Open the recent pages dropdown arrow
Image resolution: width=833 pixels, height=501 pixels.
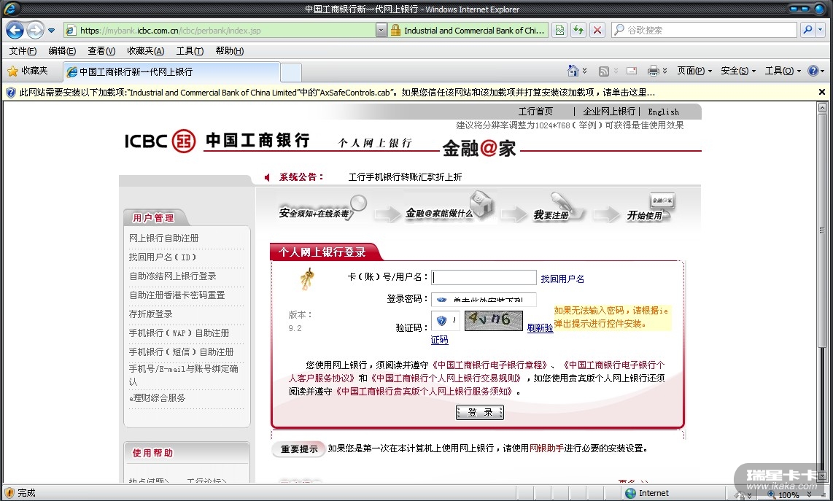tap(52, 31)
